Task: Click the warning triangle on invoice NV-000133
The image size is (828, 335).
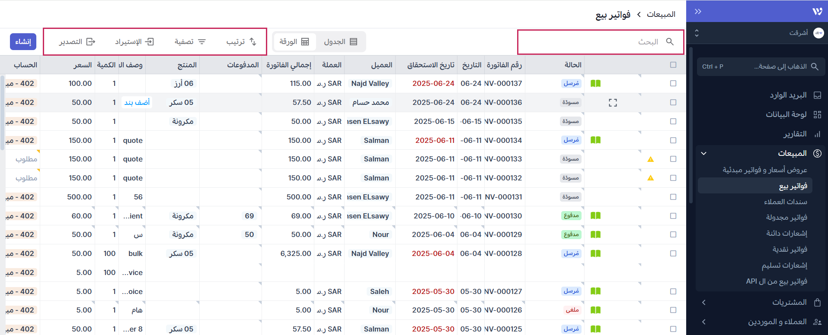Action: coord(650,159)
